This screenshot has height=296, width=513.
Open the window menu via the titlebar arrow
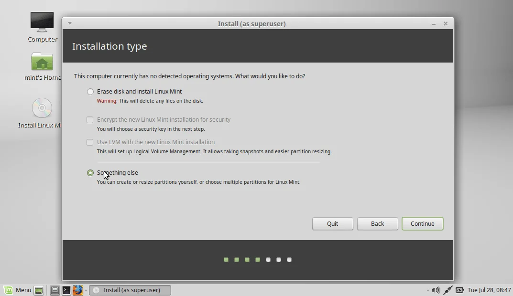tap(70, 23)
